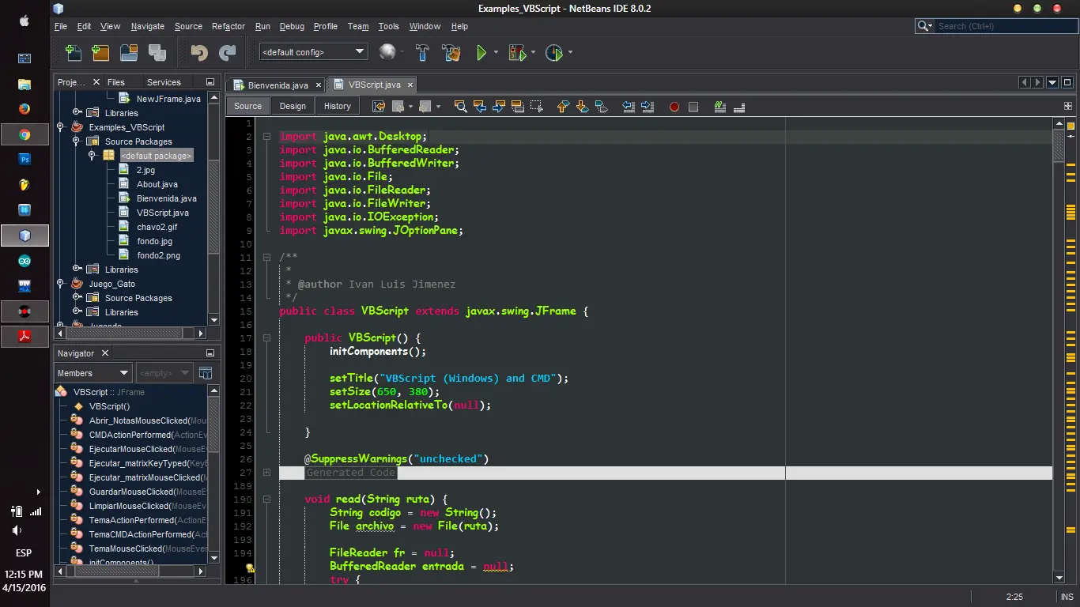1080x607 pixels.
Task: Click the globe browser icon in the toolbar
Action: pos(387,52)
